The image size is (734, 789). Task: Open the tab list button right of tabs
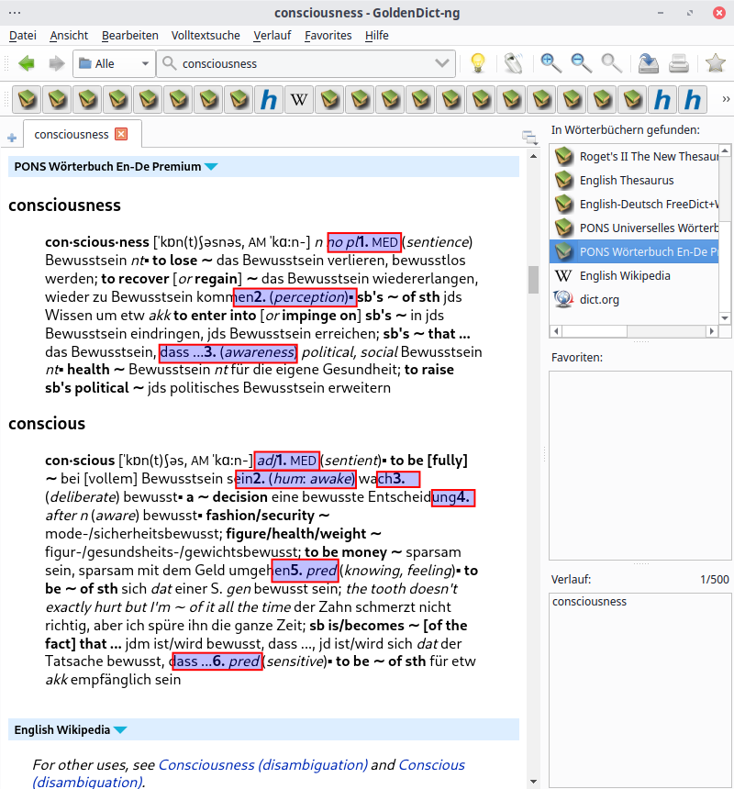coord(529,137)
